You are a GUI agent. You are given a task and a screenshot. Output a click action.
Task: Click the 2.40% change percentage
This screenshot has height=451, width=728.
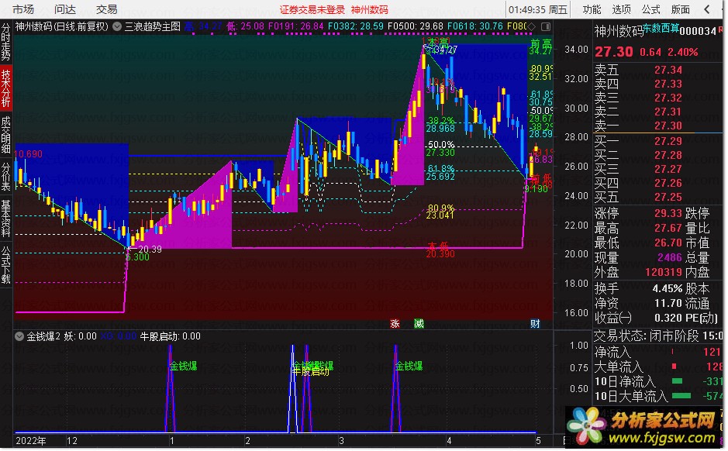click(x=682, y=52)
